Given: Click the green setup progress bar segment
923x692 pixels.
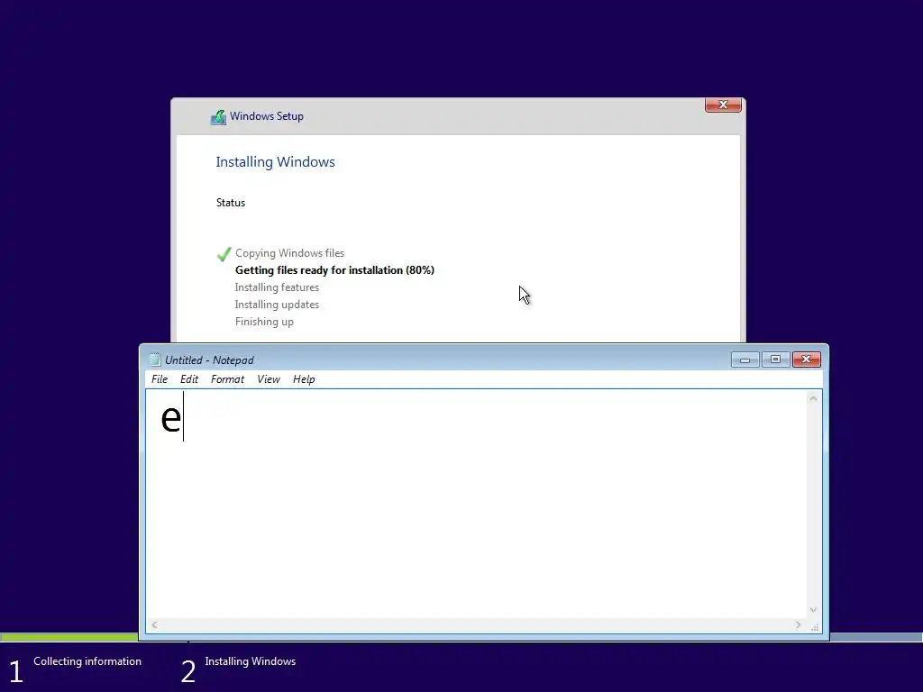Looking at the screenshot, I should point(69,637).
